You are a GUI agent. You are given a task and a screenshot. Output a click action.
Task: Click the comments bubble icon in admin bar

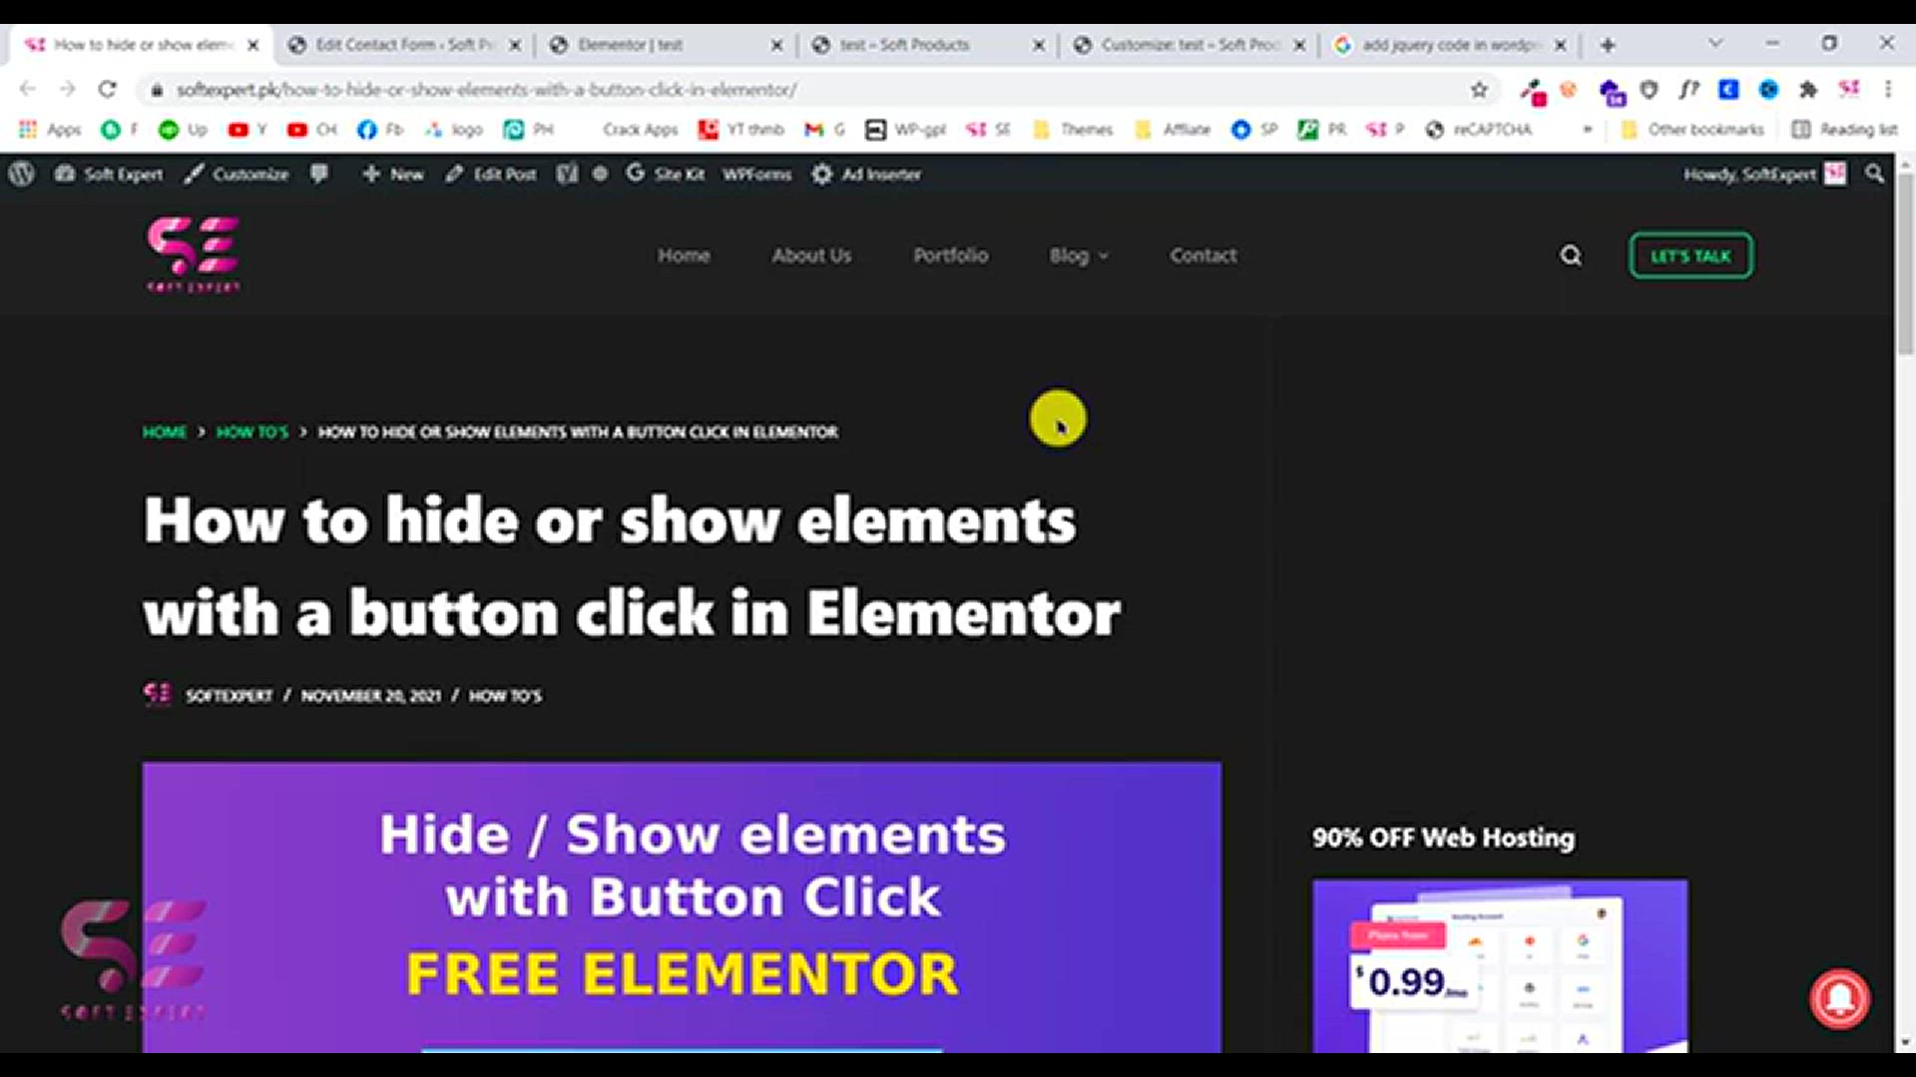pos(319,174)
